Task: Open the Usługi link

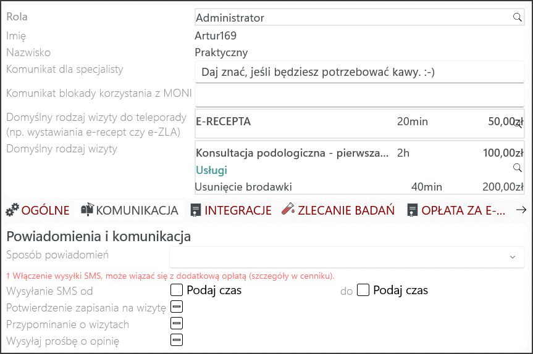Action: tap(211, 170)
